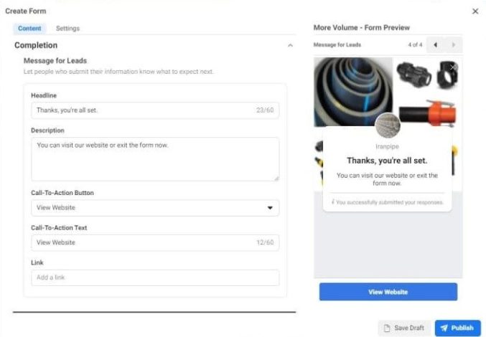The height and width of the screenshot is (337, 486).
Task: Go to previous preview page arrow
Action: [435, 45]
